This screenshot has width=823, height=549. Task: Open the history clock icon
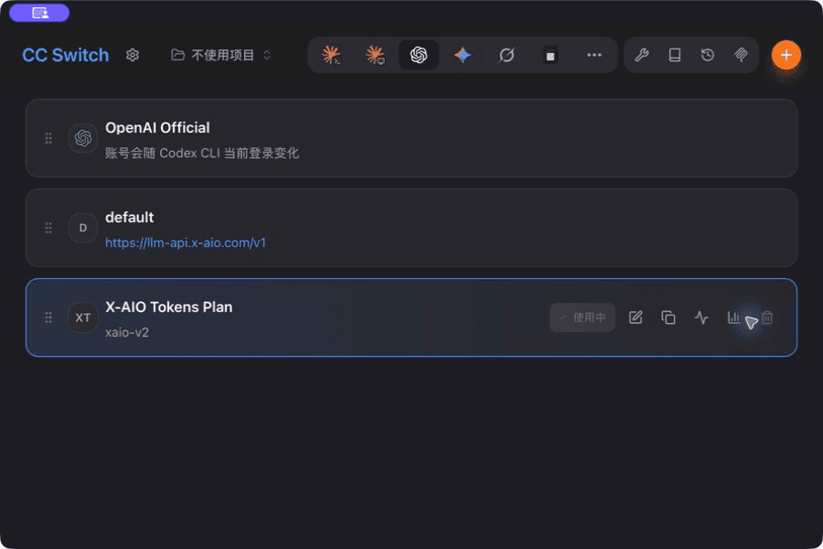(708, 55)
